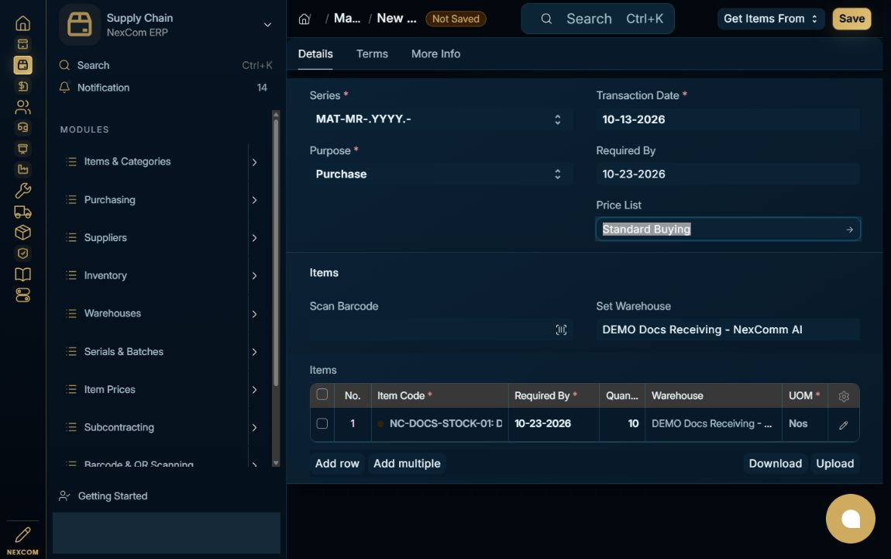Click the NC-DOCS-STOCK-01 item code cell
Screen dimensions: 891x559
click(x=440, y=423)
